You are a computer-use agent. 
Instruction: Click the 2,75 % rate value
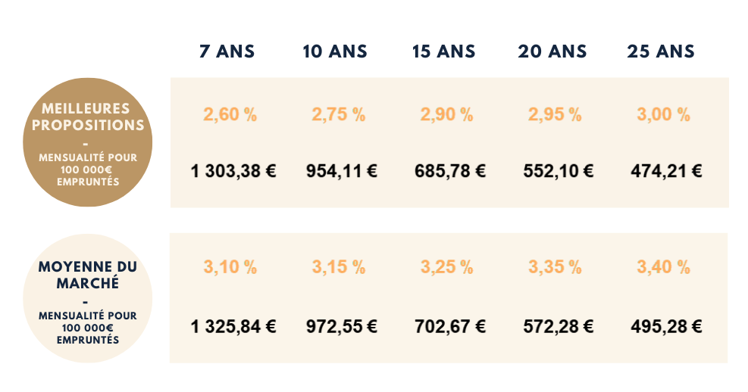pos(339,115)
